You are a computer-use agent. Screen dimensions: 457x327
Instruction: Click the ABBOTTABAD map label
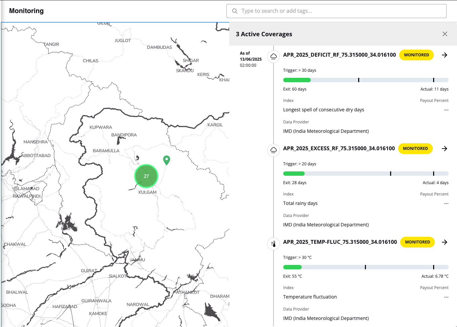click(36, 156)
